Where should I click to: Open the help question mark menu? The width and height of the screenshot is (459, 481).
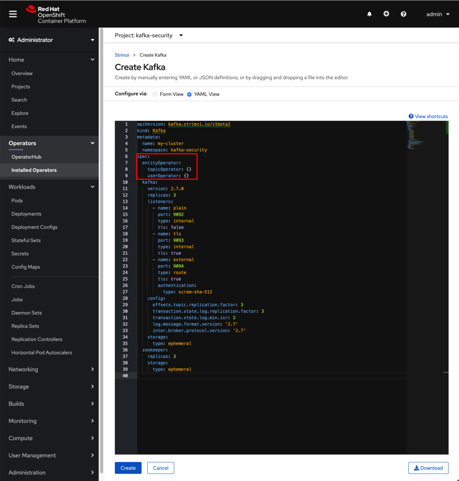tap(404, 14)
